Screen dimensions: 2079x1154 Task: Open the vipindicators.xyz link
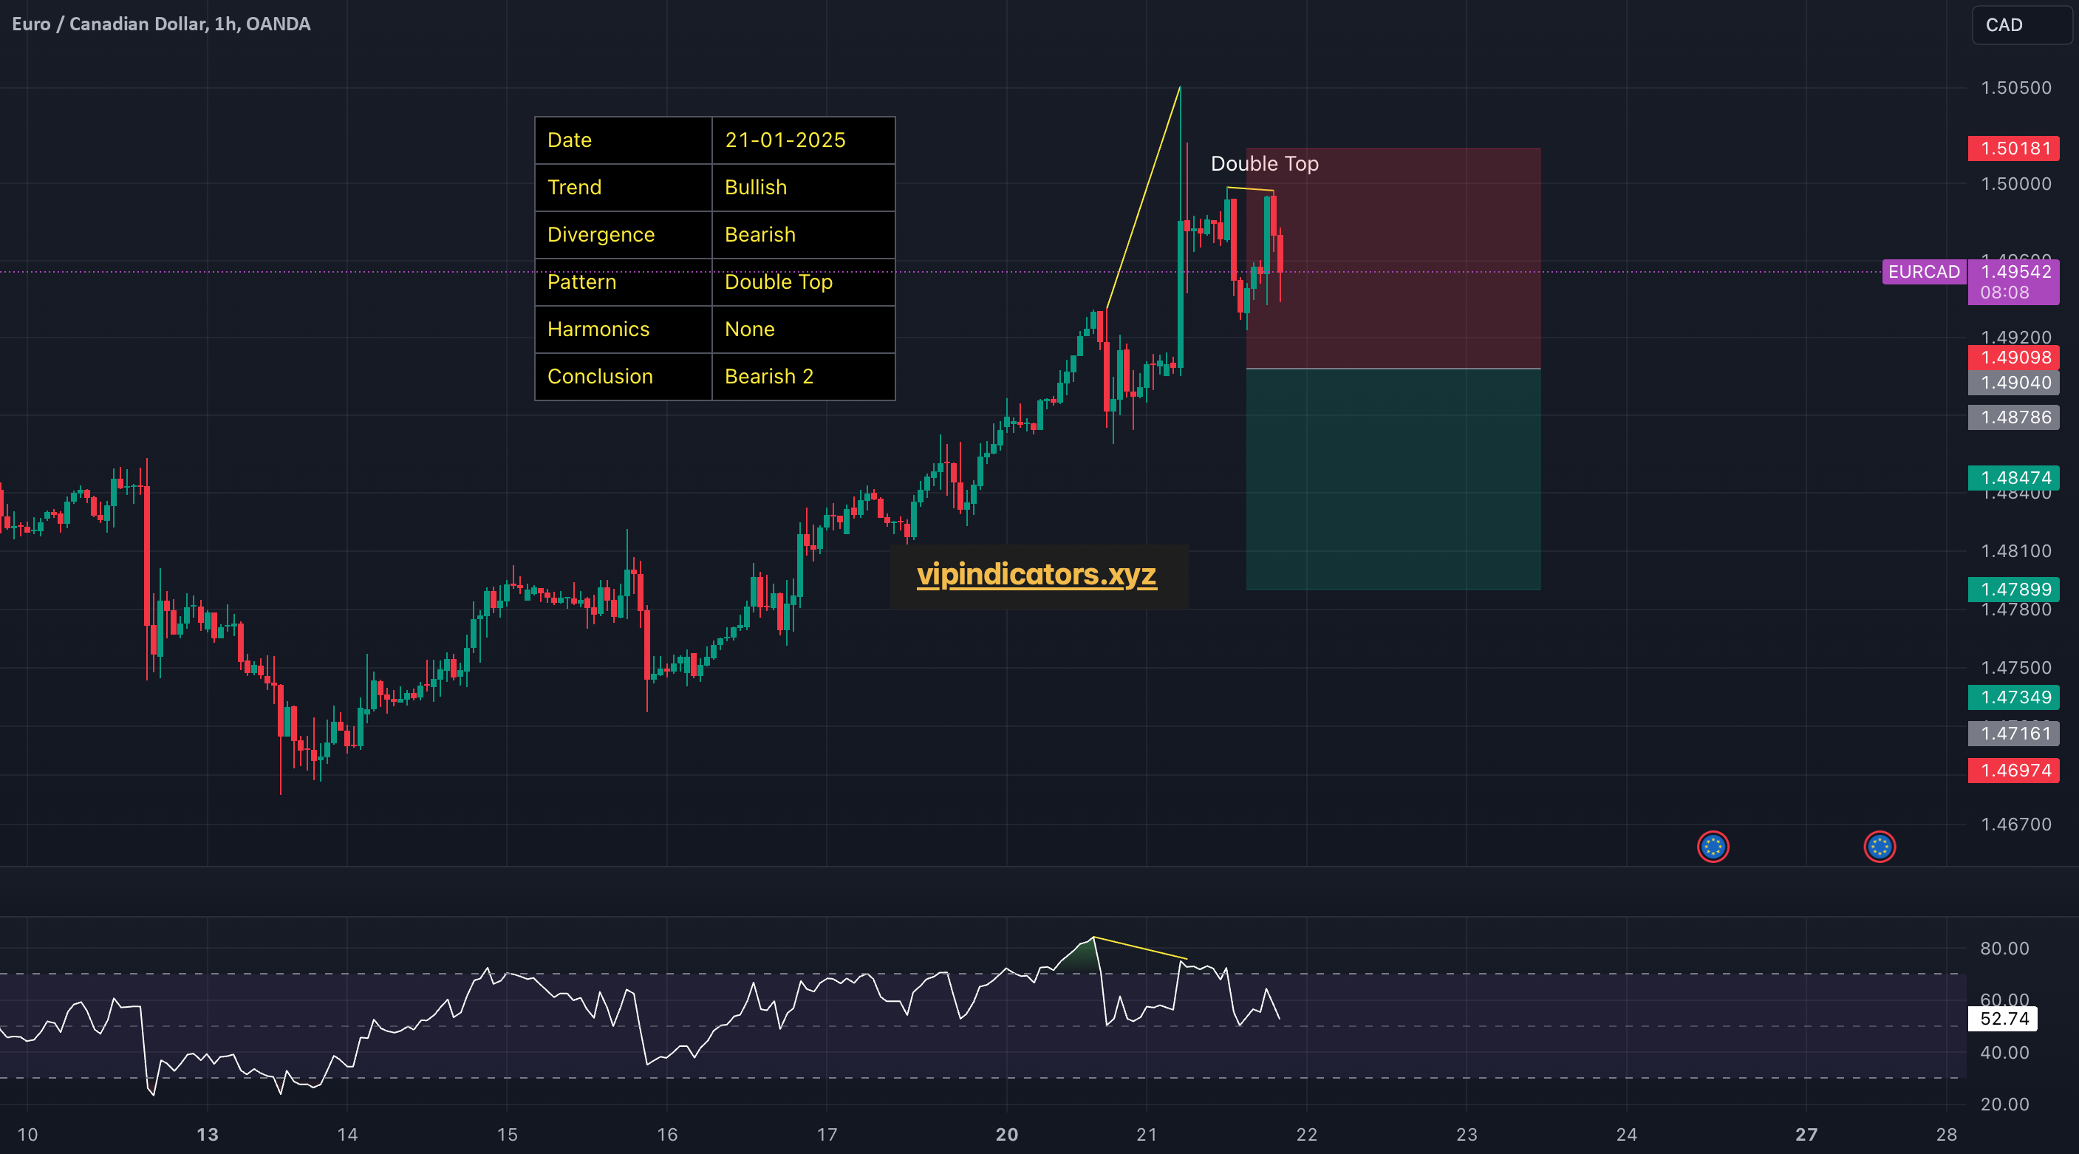click(x=1037, y=575)
